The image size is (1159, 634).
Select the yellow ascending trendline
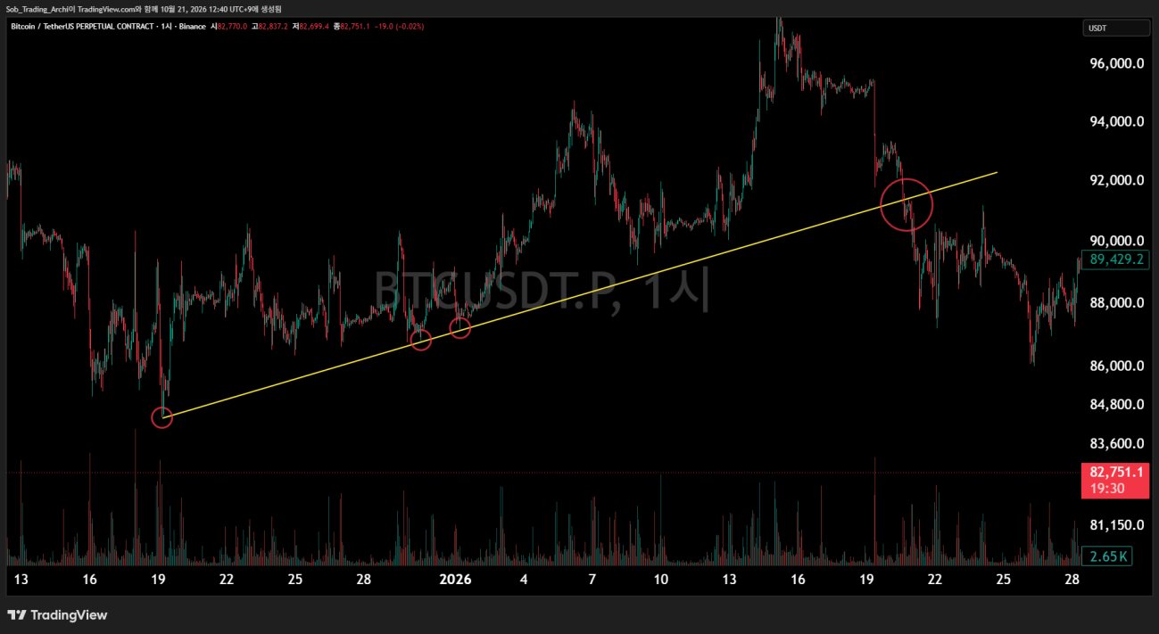(580, 294)
